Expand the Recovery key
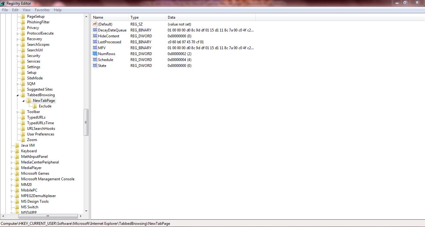The image size is (425, 227). pos(18,39)
